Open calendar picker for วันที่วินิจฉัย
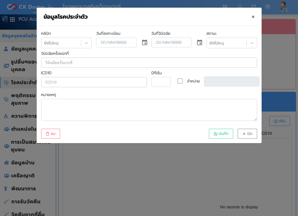 point(199,43)
